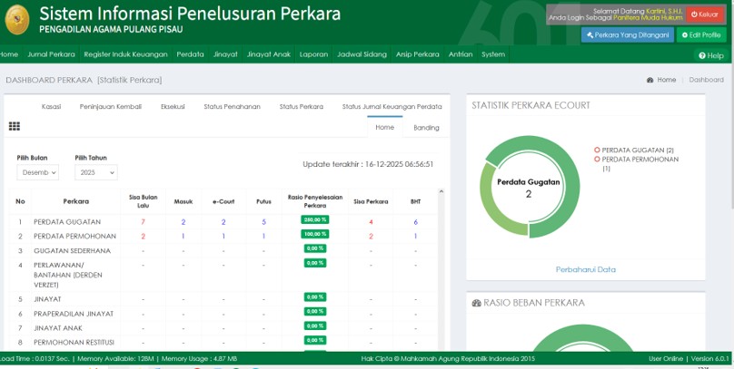Click Perdata Gugatan Putus value 5
The width and height of the screenshot is (734, 369).
[x=263, y=222]
